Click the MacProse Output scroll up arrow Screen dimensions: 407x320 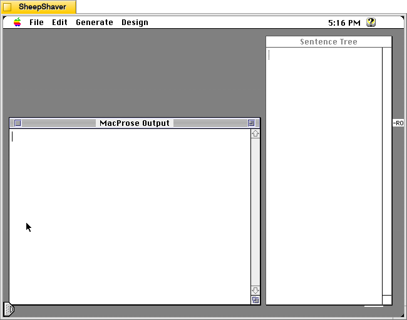pos(255,133)
